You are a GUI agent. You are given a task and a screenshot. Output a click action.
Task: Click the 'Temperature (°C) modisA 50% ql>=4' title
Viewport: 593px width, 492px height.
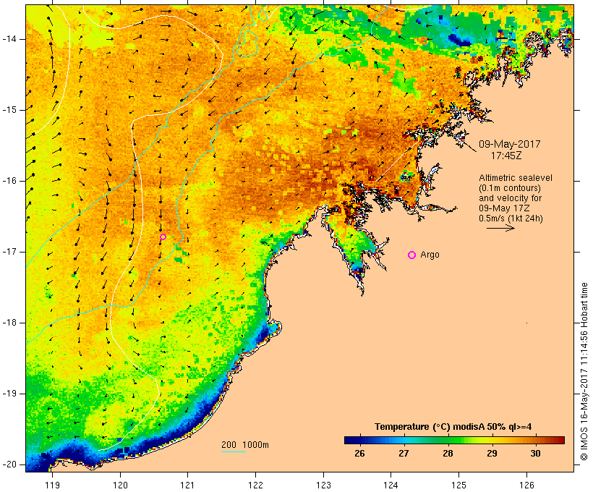pos(453,427)
